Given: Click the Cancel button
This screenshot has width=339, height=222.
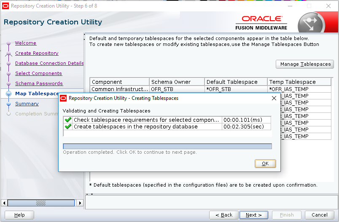Looking at the screenshot, I should [x=319, y=215].
